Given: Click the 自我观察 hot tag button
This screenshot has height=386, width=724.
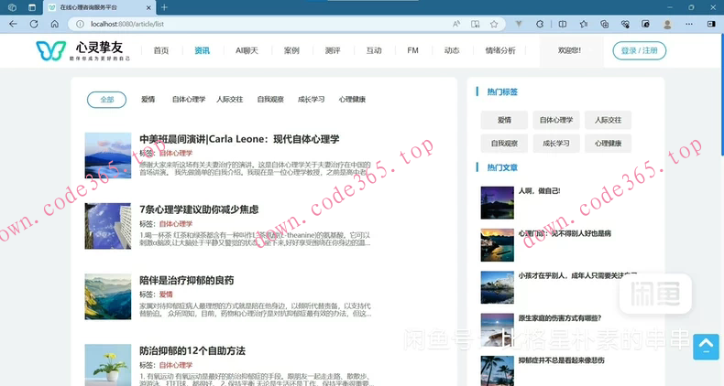Looking at the screenshot, I should point(504,144).
